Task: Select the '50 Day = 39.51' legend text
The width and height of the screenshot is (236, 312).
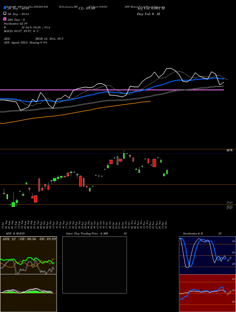Action: pyautogui.click(x=18, y=14)
